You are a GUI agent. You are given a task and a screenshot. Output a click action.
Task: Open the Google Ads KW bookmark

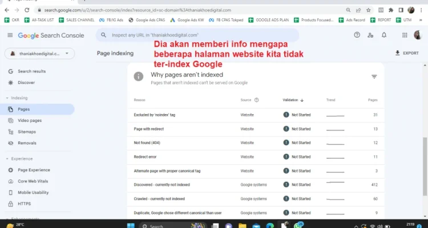click(x=187, y=20)
